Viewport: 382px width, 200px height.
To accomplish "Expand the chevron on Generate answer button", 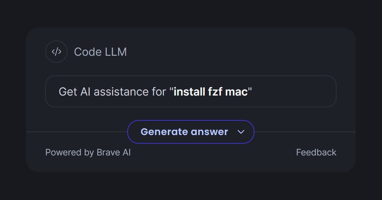I will pos(241,132).
